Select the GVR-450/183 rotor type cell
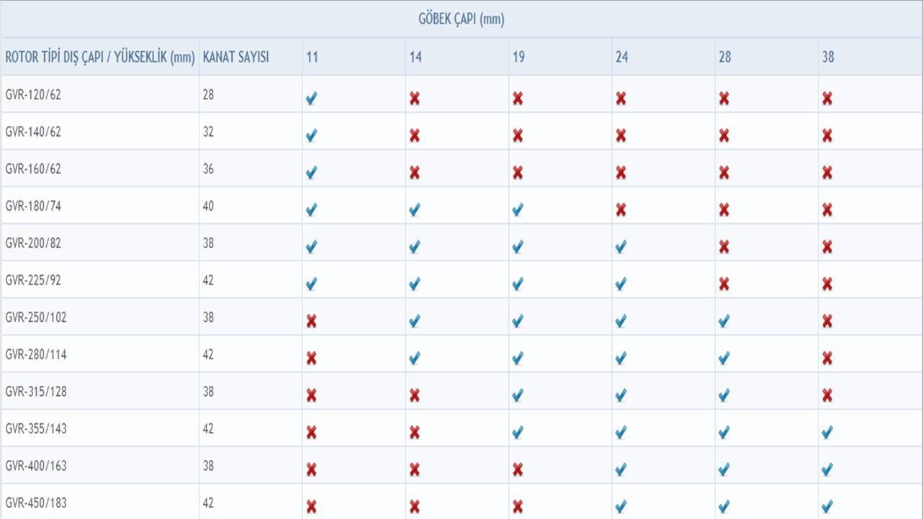This screenshot has height=519, width=923. (100, 502)
